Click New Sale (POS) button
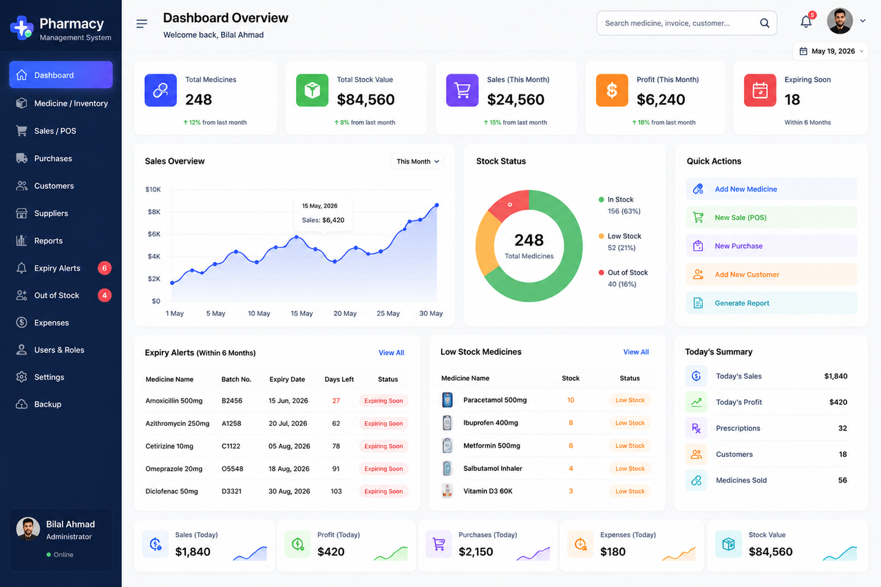 tap(772, 217)
